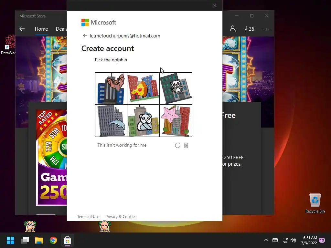Open downloads icon showing 36
Screen dimensions: 331x248
[x=249, y=29]
